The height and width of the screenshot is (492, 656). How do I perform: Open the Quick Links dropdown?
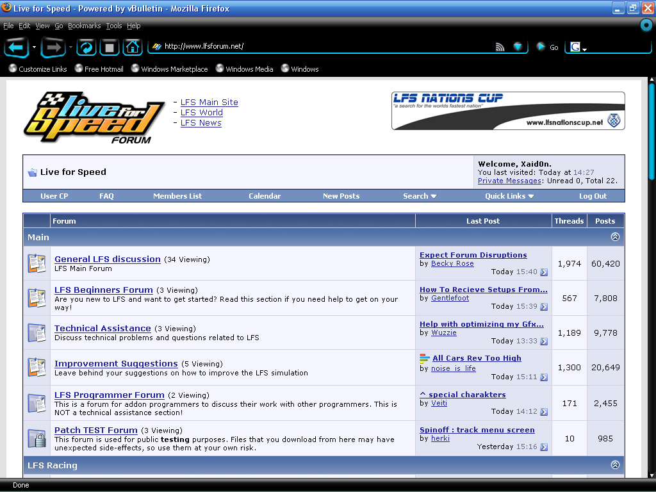click(x=509, y=196)
